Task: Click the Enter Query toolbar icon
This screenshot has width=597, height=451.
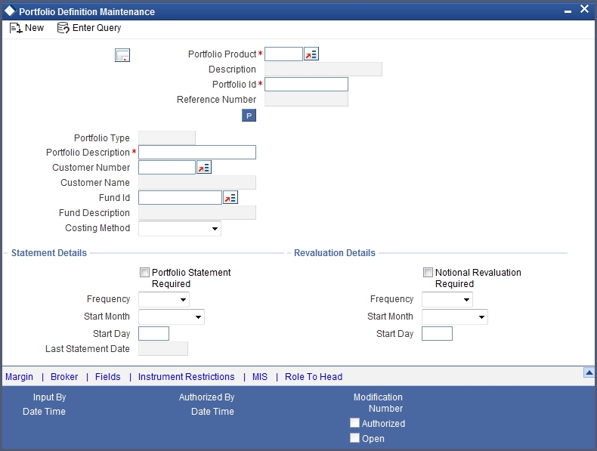Action: (x=63, y=28)
